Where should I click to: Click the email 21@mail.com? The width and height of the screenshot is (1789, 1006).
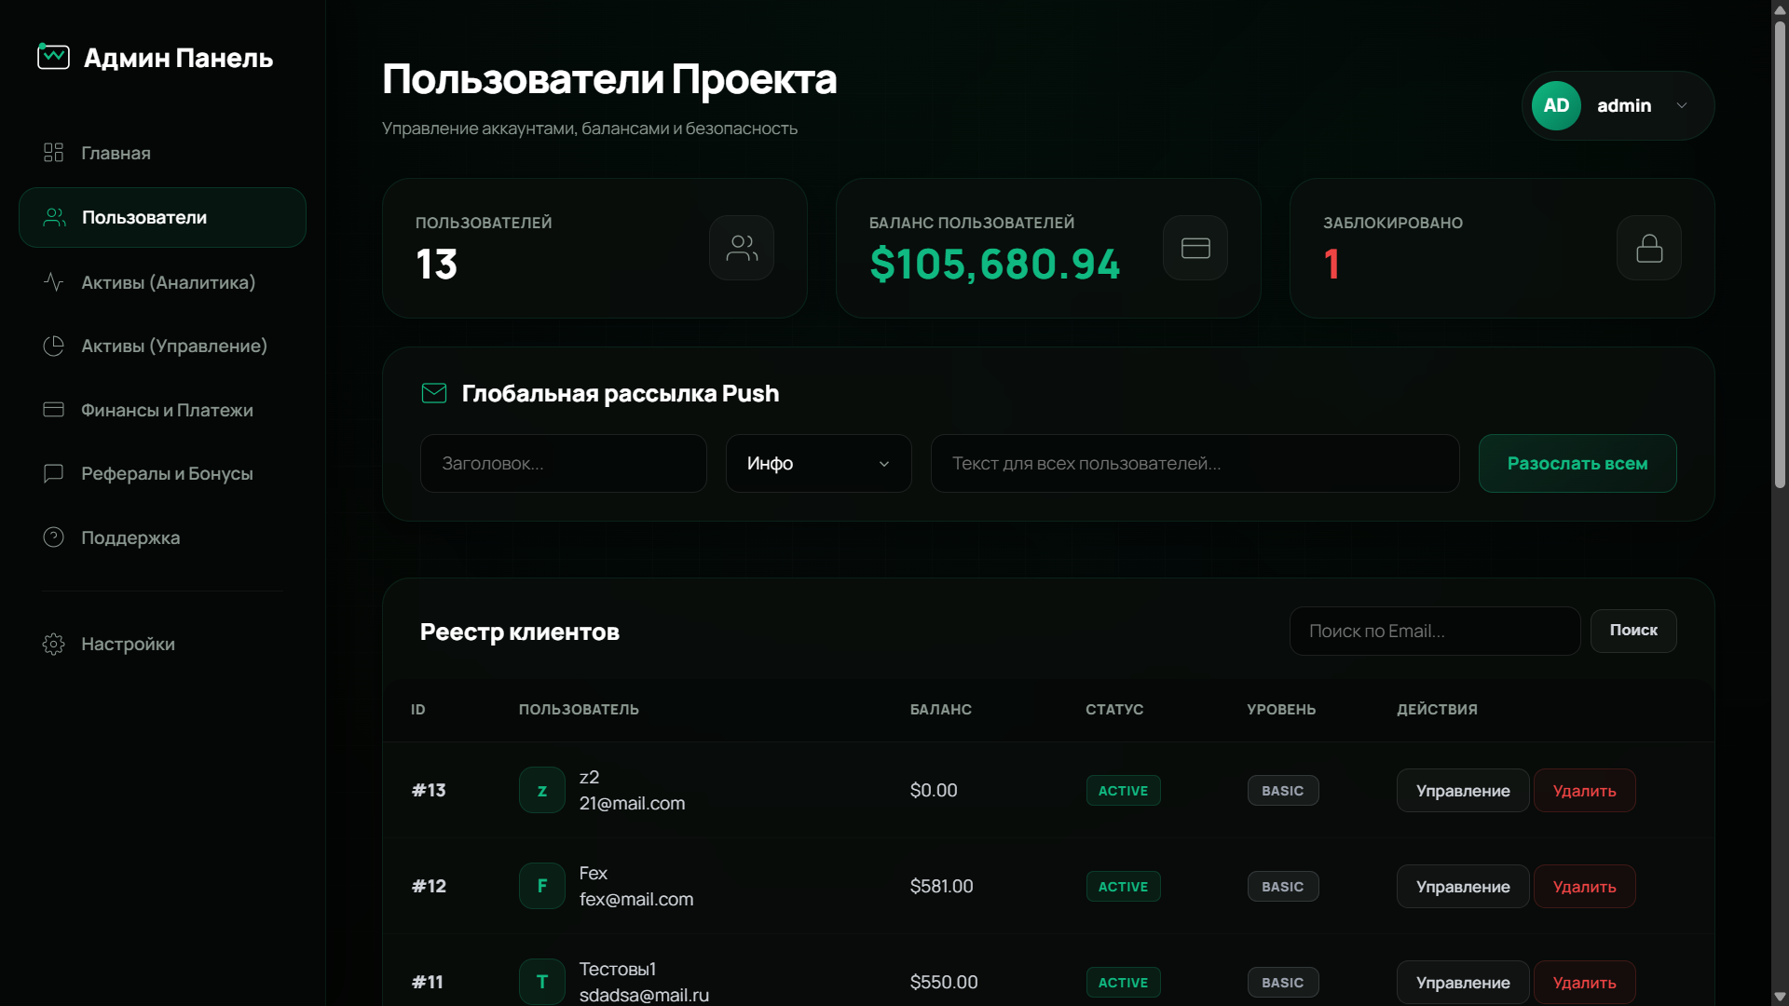pyautogui.click(x=632, y=804)
